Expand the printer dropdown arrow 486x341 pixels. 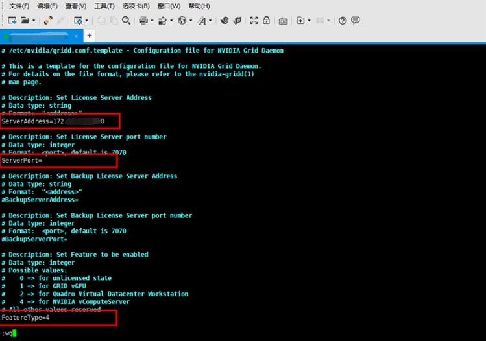click(152, 21)
